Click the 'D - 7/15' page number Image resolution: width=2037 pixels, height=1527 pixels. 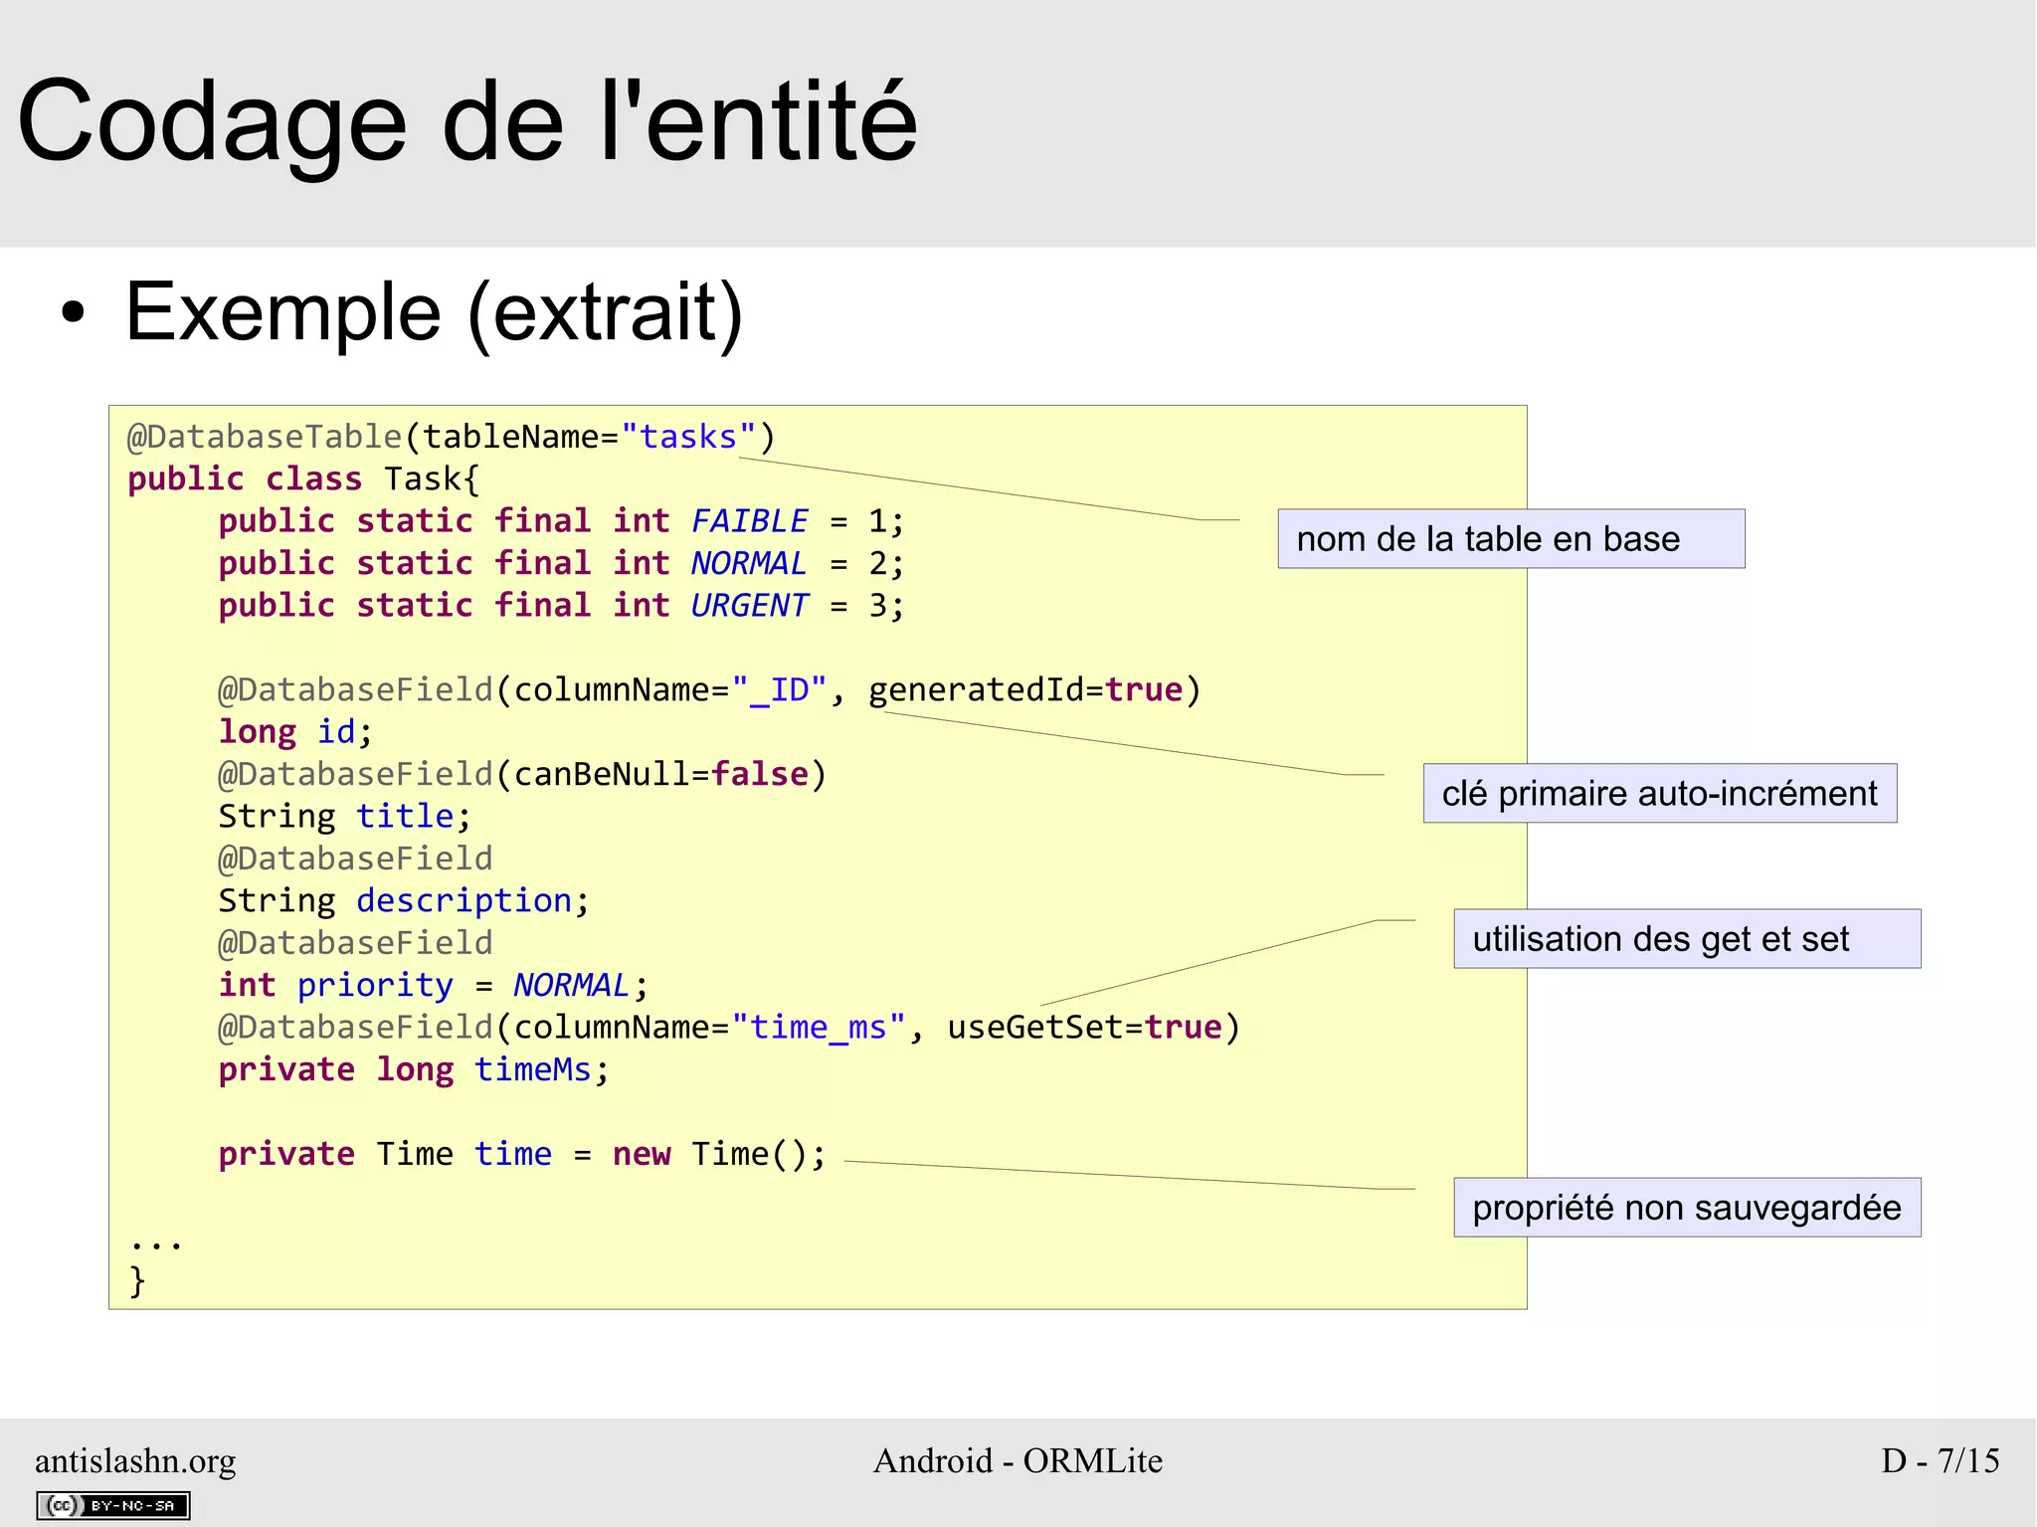1940,1460
